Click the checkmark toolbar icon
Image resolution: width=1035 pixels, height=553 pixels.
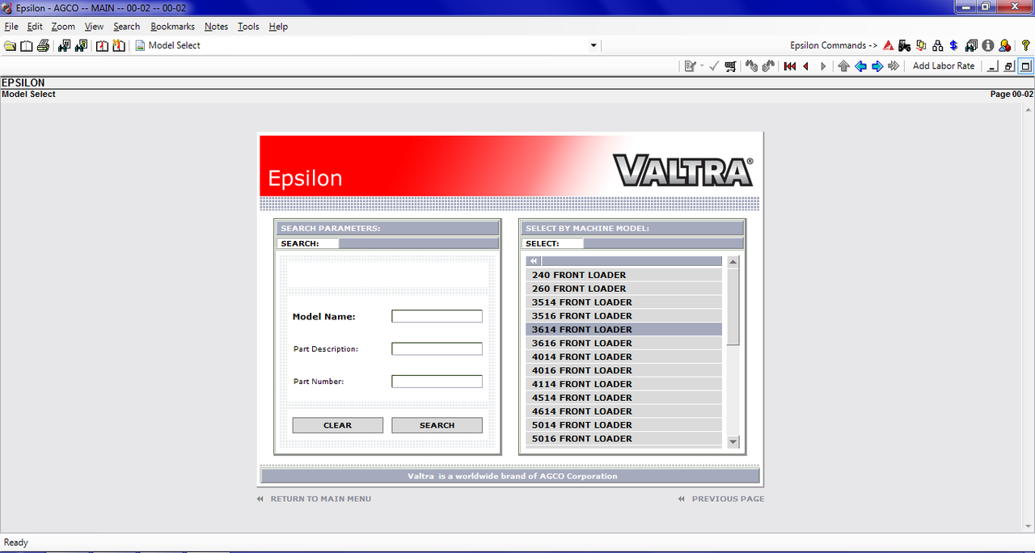pos(714,66)
